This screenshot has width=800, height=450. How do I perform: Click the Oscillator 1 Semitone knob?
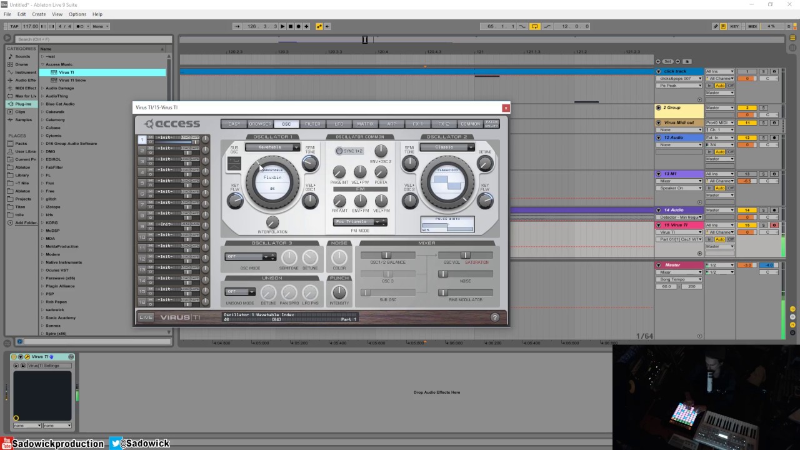click(x=310, y=164)
